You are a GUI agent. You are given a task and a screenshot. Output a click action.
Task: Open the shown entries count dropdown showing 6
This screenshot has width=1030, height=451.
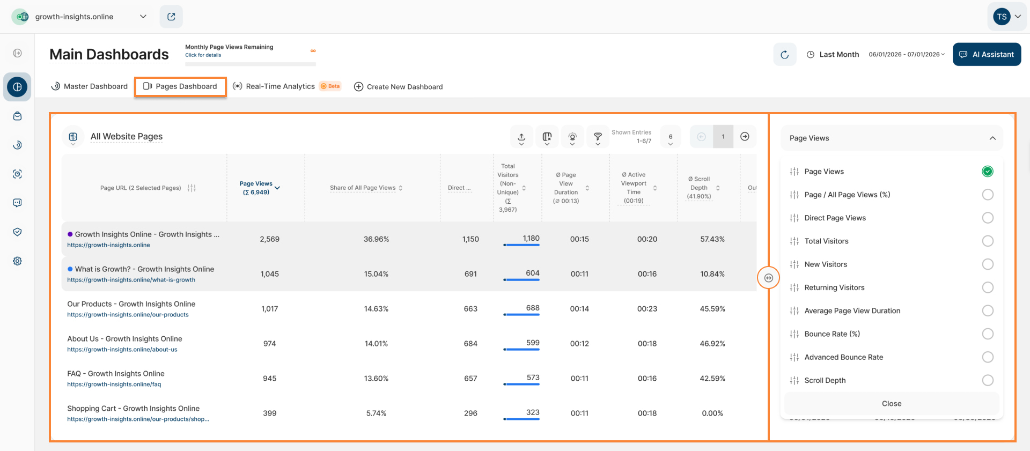671,137
